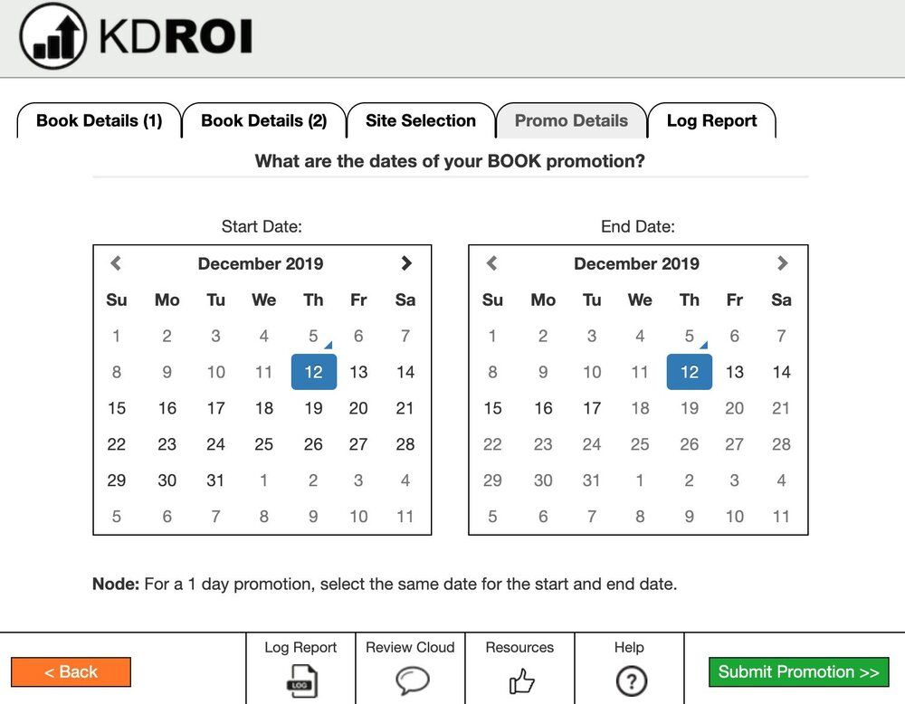Click December 2019 header in Start Date calendar
This screenshot has width=905, height=704.
coord(261,263)
